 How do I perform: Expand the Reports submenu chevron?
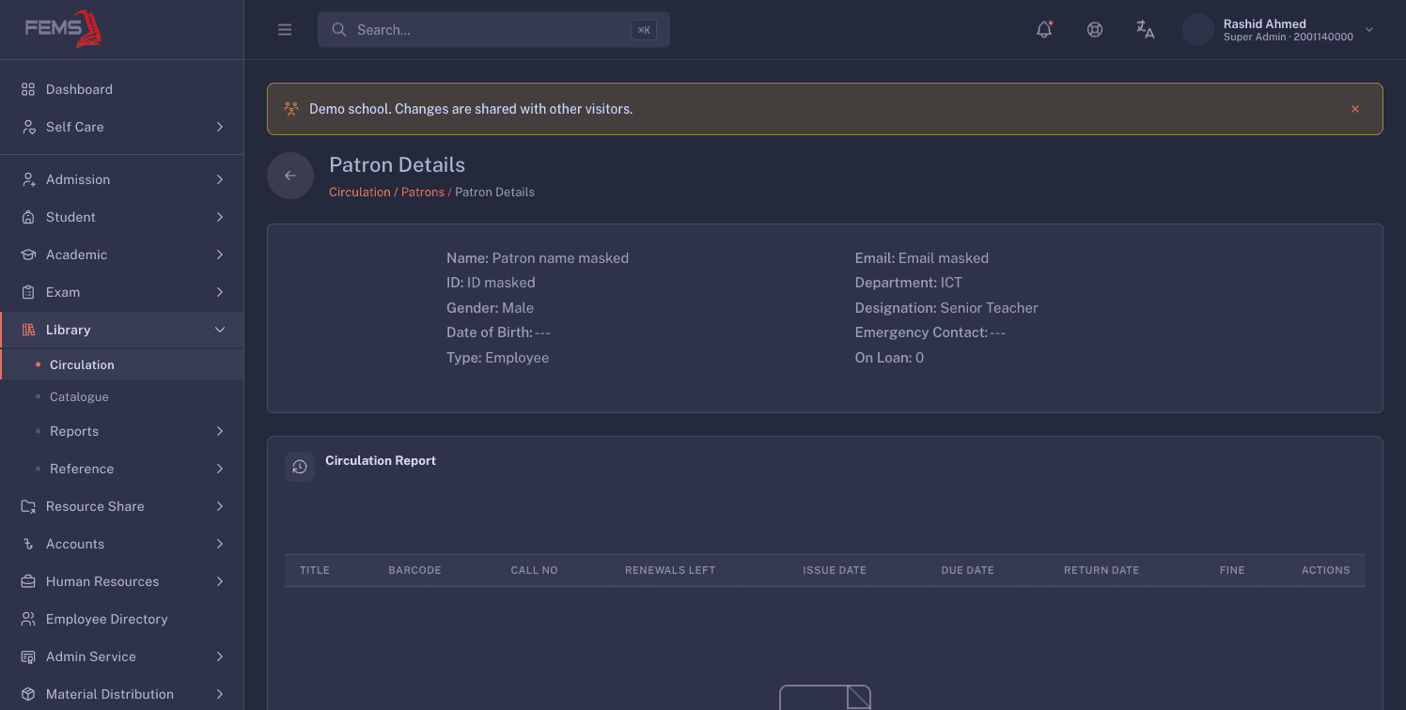[220, 431]
